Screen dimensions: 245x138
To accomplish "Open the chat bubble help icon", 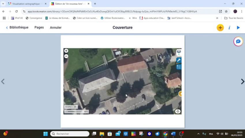I will point(238,42).
